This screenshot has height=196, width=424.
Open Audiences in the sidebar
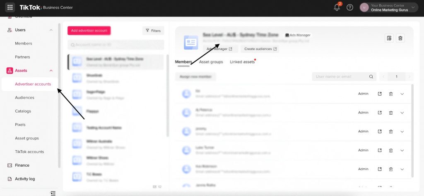click(24, 98)
